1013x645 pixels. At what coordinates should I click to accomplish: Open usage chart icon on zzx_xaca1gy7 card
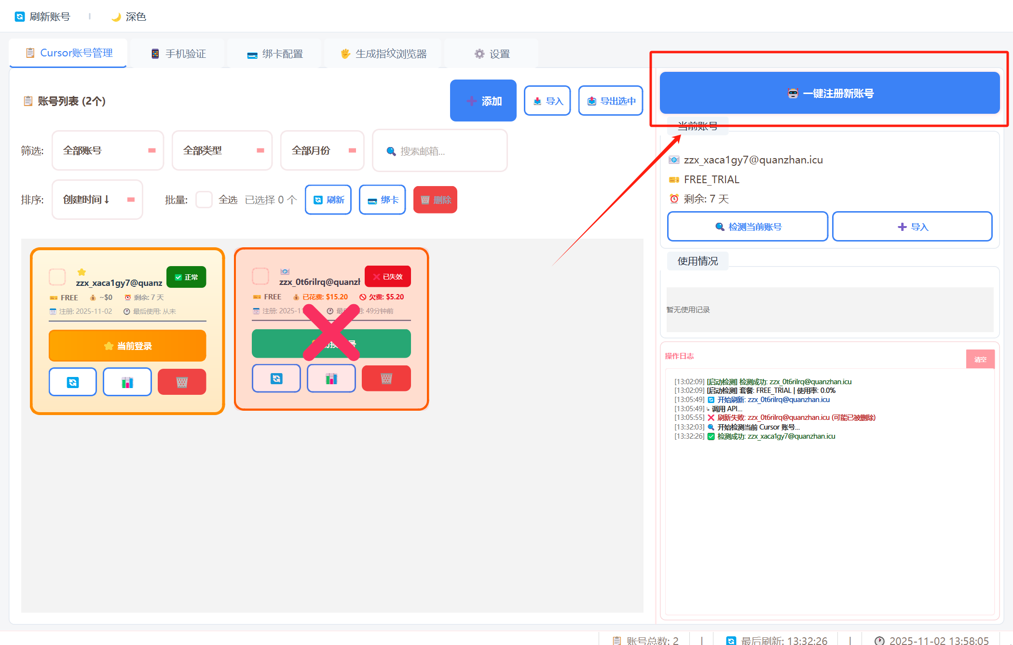(127, 382)
